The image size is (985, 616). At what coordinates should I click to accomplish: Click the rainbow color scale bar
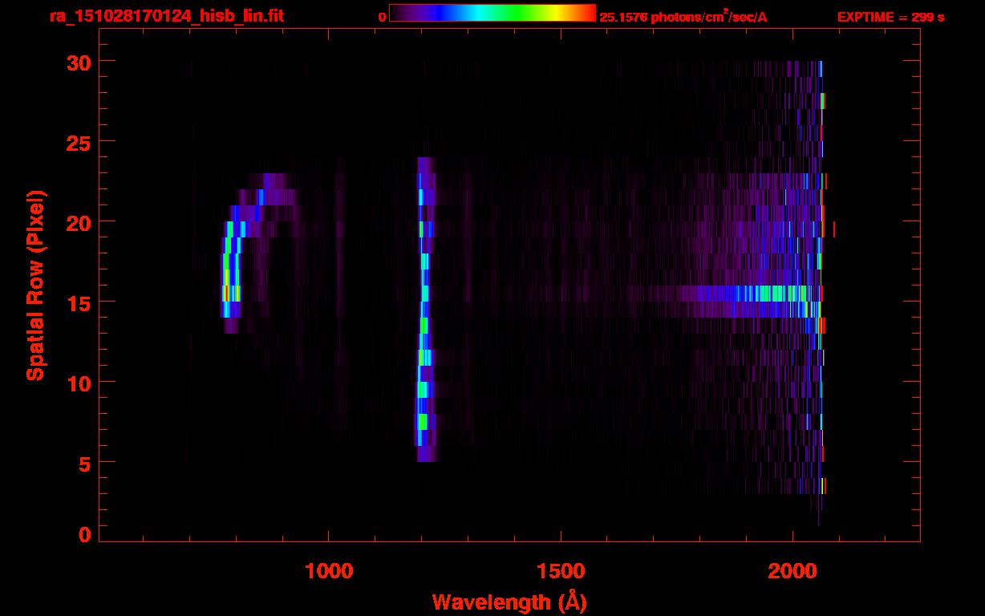coord(492,13)
